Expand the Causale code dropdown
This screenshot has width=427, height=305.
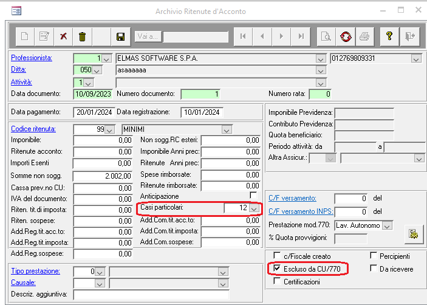click(100, 284)
